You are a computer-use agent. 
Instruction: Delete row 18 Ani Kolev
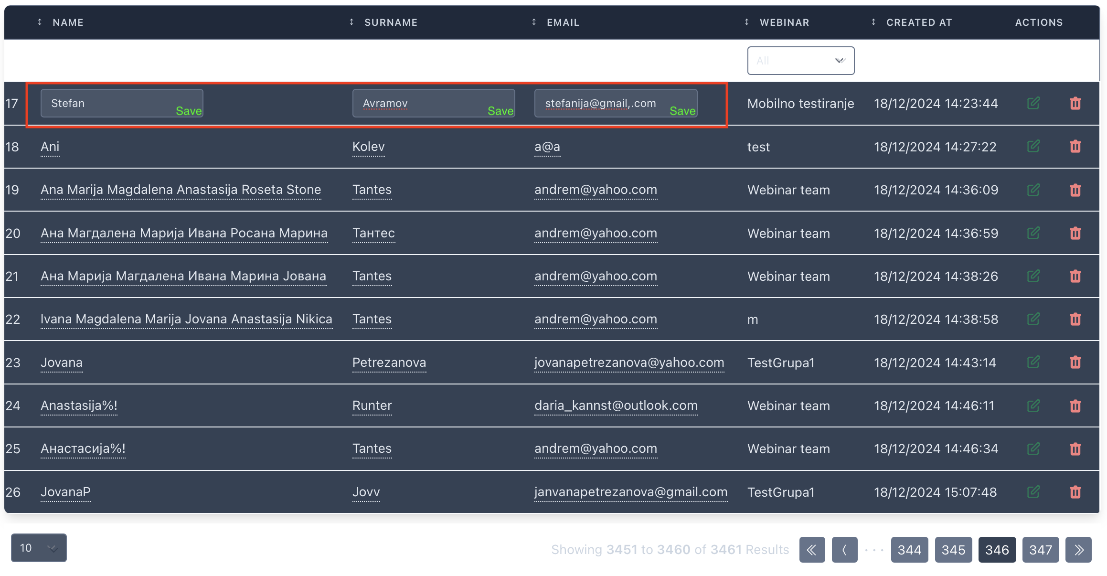(x=1075, y=146)
